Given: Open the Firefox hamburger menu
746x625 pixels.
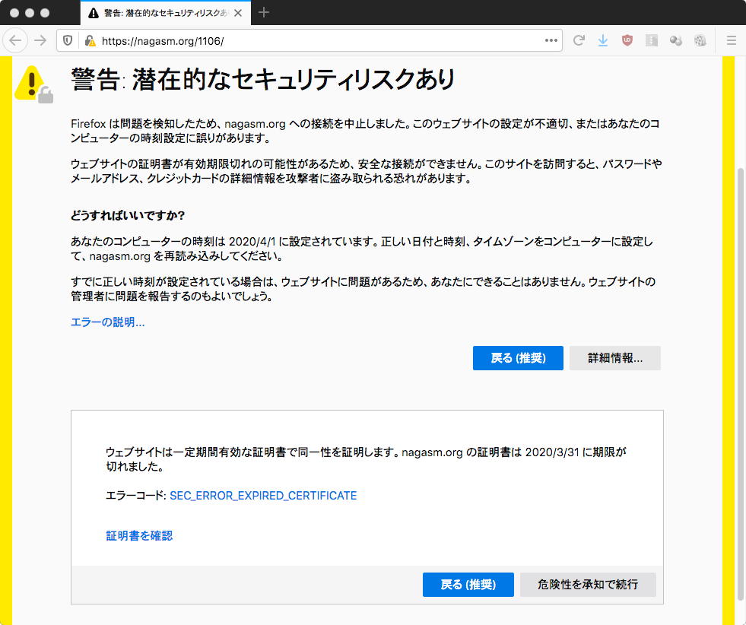Looking at the screenshot, I should point(732,40).
